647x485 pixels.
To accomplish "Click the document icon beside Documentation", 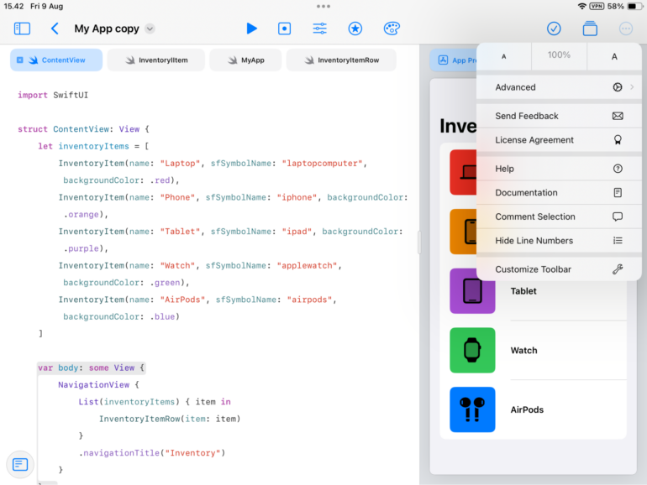I will tap(618, 192).
